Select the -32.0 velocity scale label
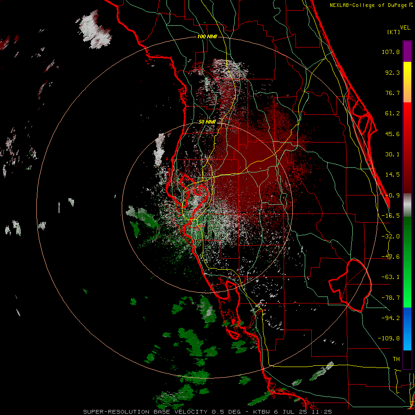The image size is (415, 415). [391, 237]
